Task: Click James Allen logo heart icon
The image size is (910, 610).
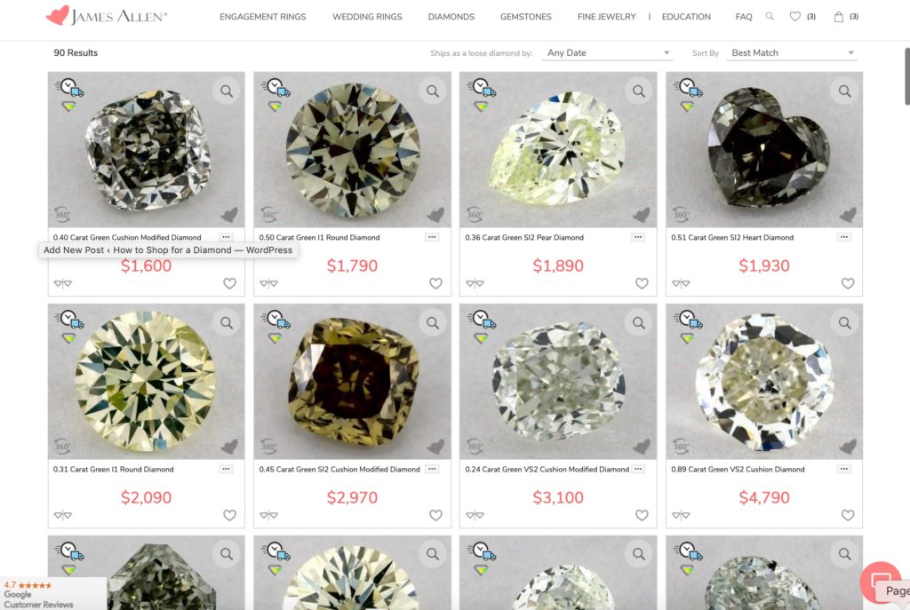Action: coord(58,16)
